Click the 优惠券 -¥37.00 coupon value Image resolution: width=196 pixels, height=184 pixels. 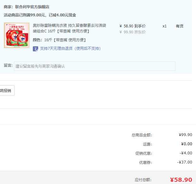point(185,162)
